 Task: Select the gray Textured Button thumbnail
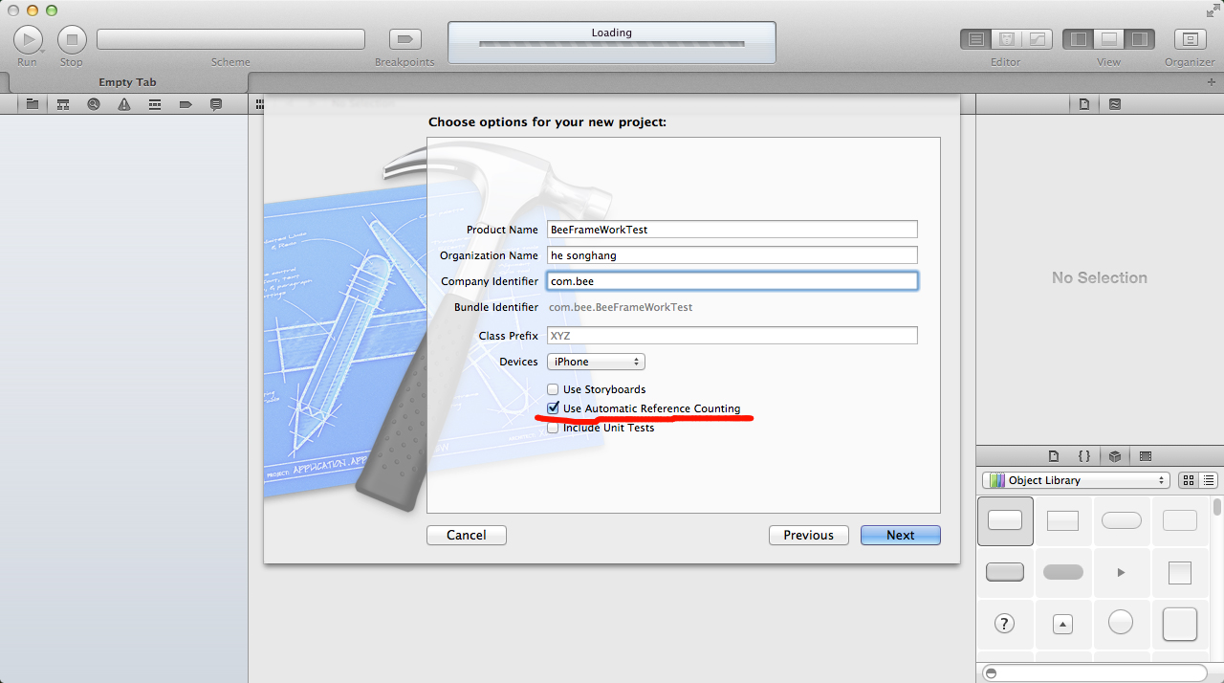tap(1005, 572)
